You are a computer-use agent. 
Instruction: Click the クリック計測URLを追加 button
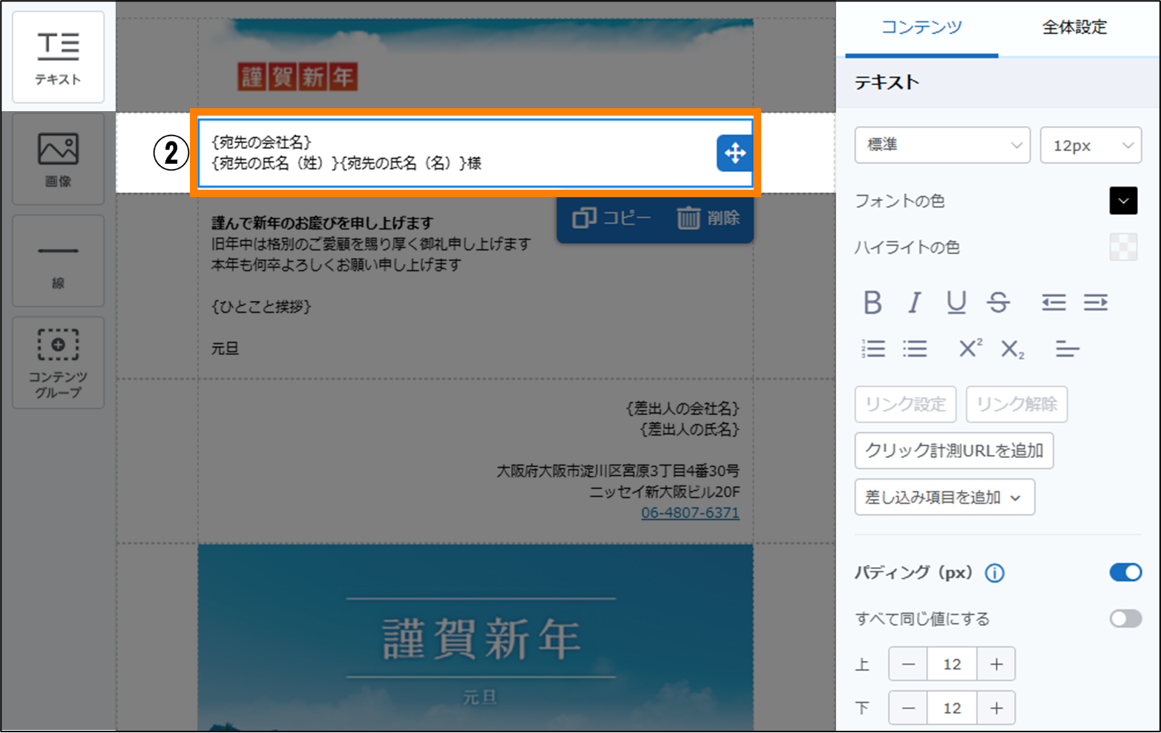(953, 451)
